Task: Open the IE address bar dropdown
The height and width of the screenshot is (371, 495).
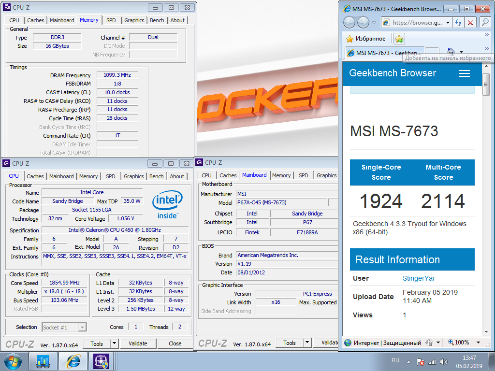Action: click(448, 23)
